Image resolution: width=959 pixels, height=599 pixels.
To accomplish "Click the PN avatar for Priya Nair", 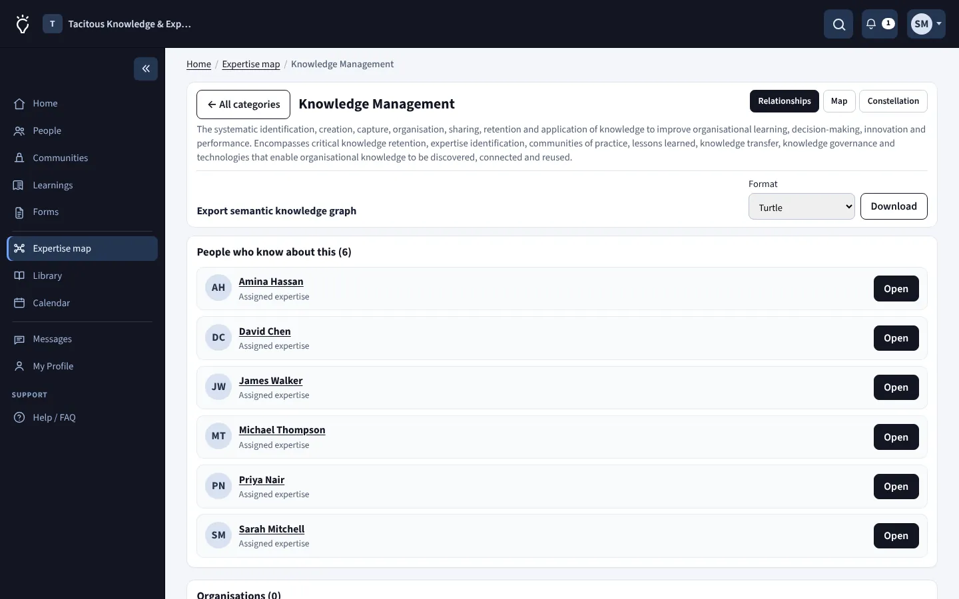I will point(218,486).
